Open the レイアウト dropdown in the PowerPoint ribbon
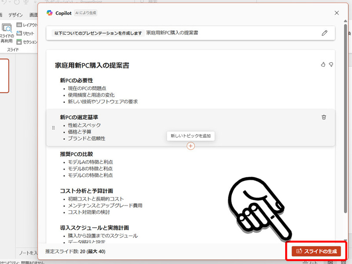 pyautogui.click(x=27, y=25)
